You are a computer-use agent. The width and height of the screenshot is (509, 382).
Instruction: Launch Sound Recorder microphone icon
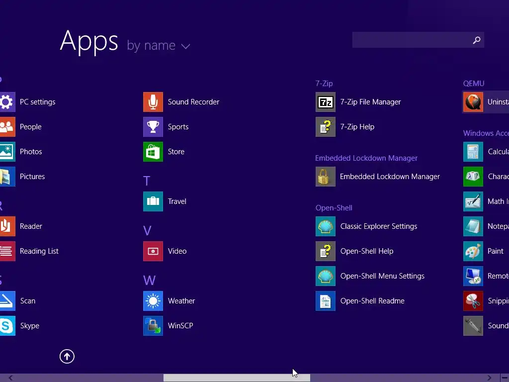(153, 102)
